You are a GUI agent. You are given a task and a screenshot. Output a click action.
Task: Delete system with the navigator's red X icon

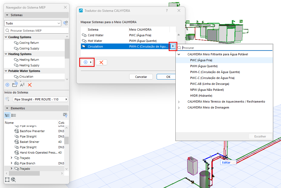tap(30, 85)
